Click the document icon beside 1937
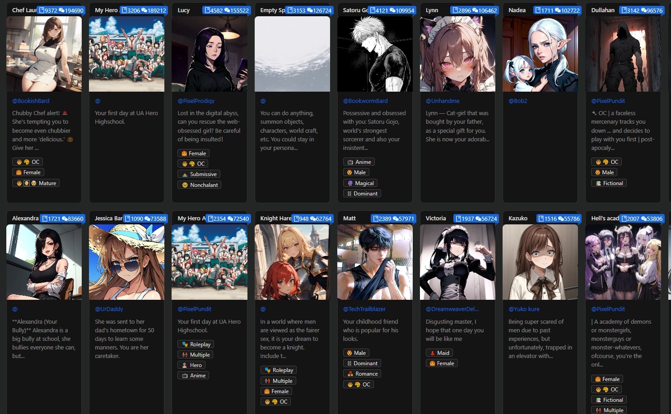This screenshot has width=671, height=414. pyautogui.click(x=458, y=219)
